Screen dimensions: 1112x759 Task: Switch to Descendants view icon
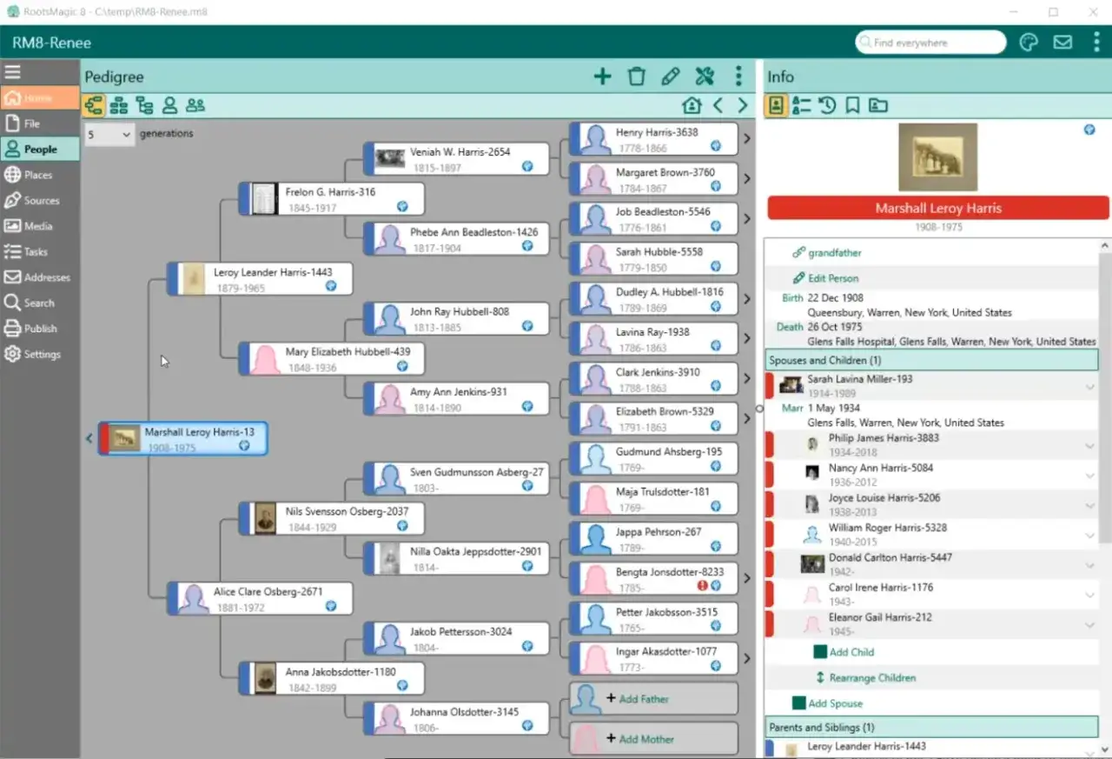click(x=144, y=105)
